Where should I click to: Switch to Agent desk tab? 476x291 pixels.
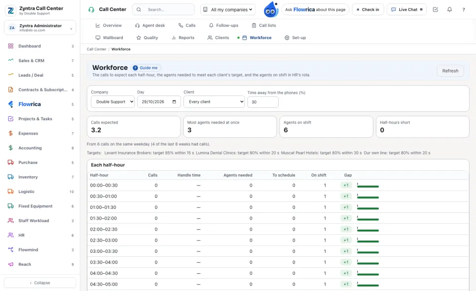click(x=150, y=25)
